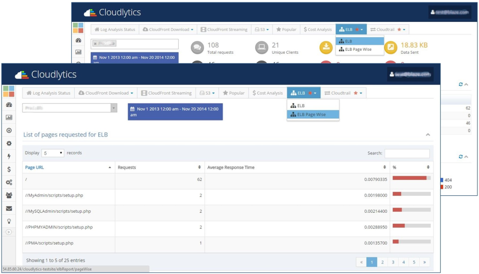Switch to CloudFront Streaming tab in front window
479x274 pixels.
click(x=167, y=93)
